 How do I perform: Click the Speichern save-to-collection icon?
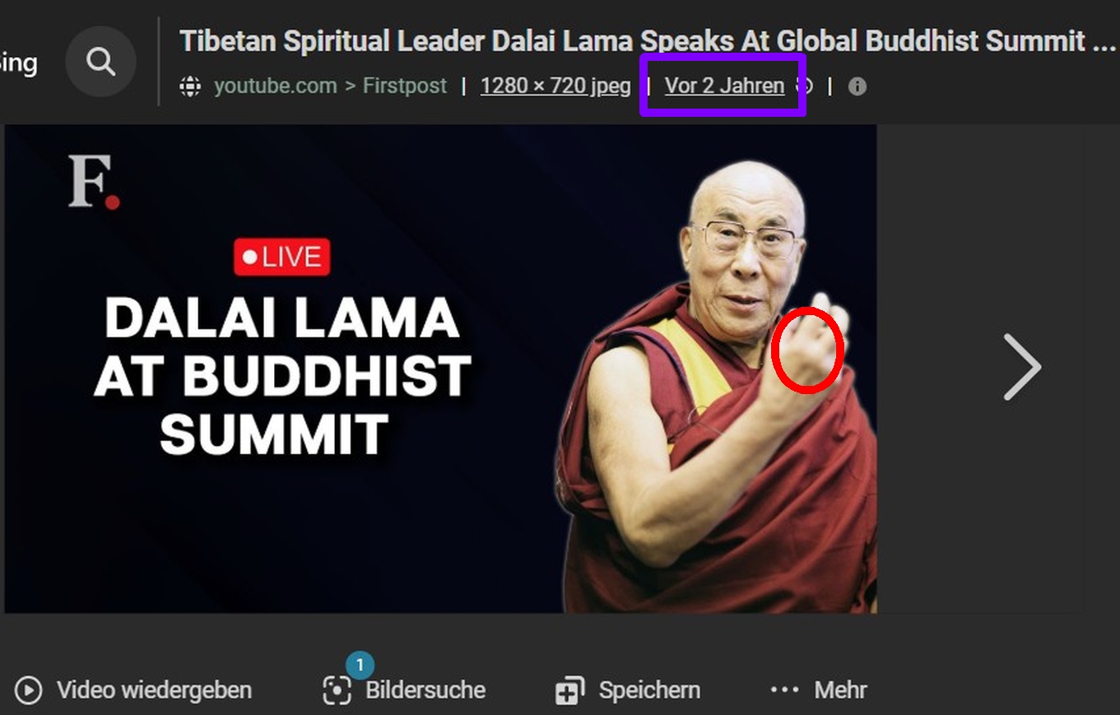pyautogui.click(x=569, y=690)
